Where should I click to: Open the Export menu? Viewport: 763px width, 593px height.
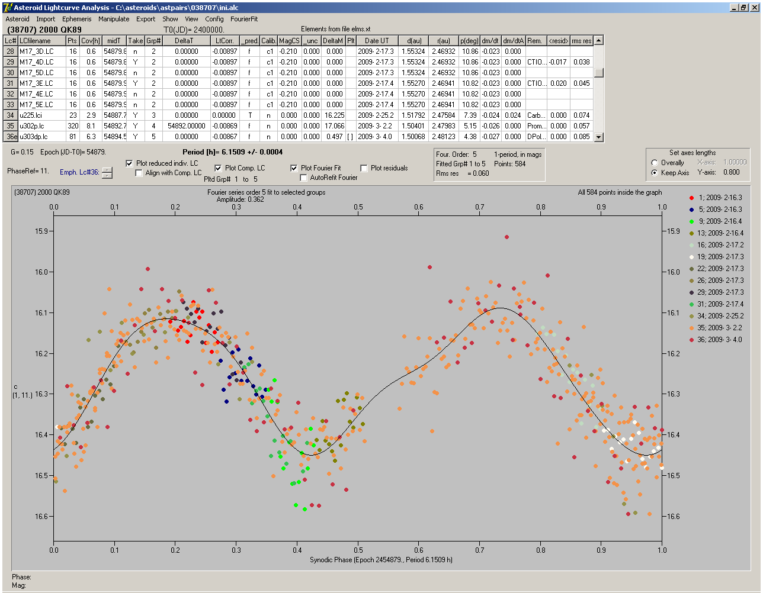point(146,19)
